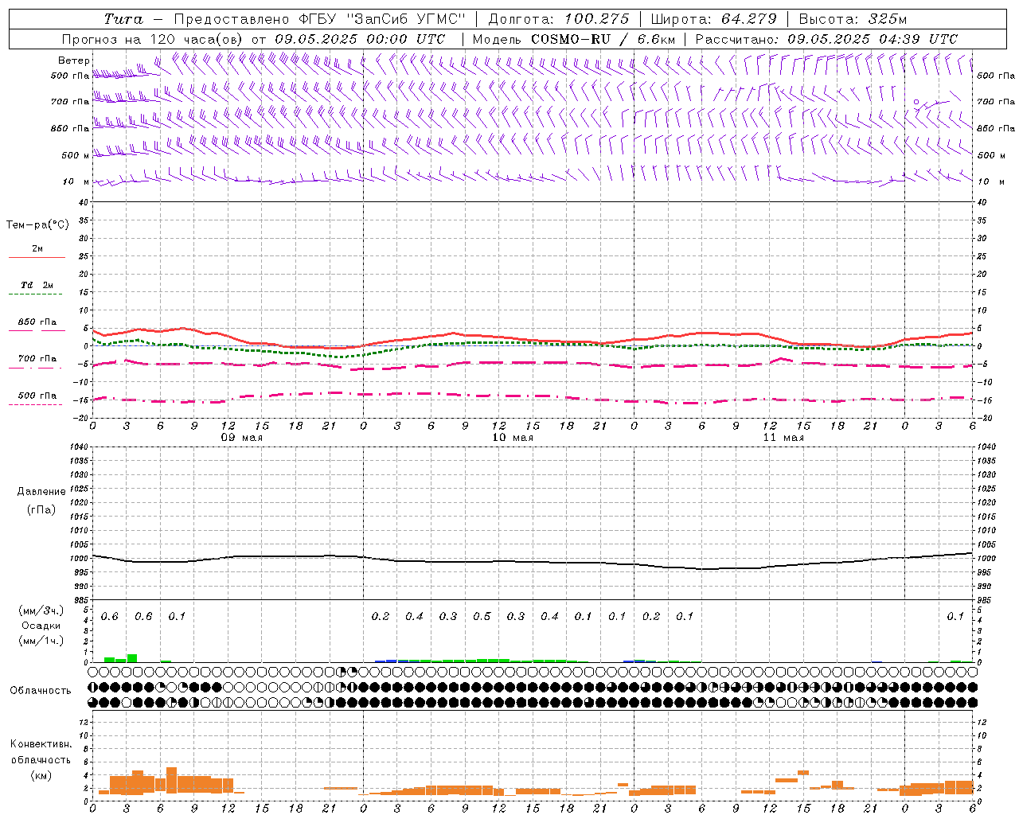Click the calculated time "09.05.2025 04:39 UTC"
Screen dimensions: 1019x815
coord(873,39)
